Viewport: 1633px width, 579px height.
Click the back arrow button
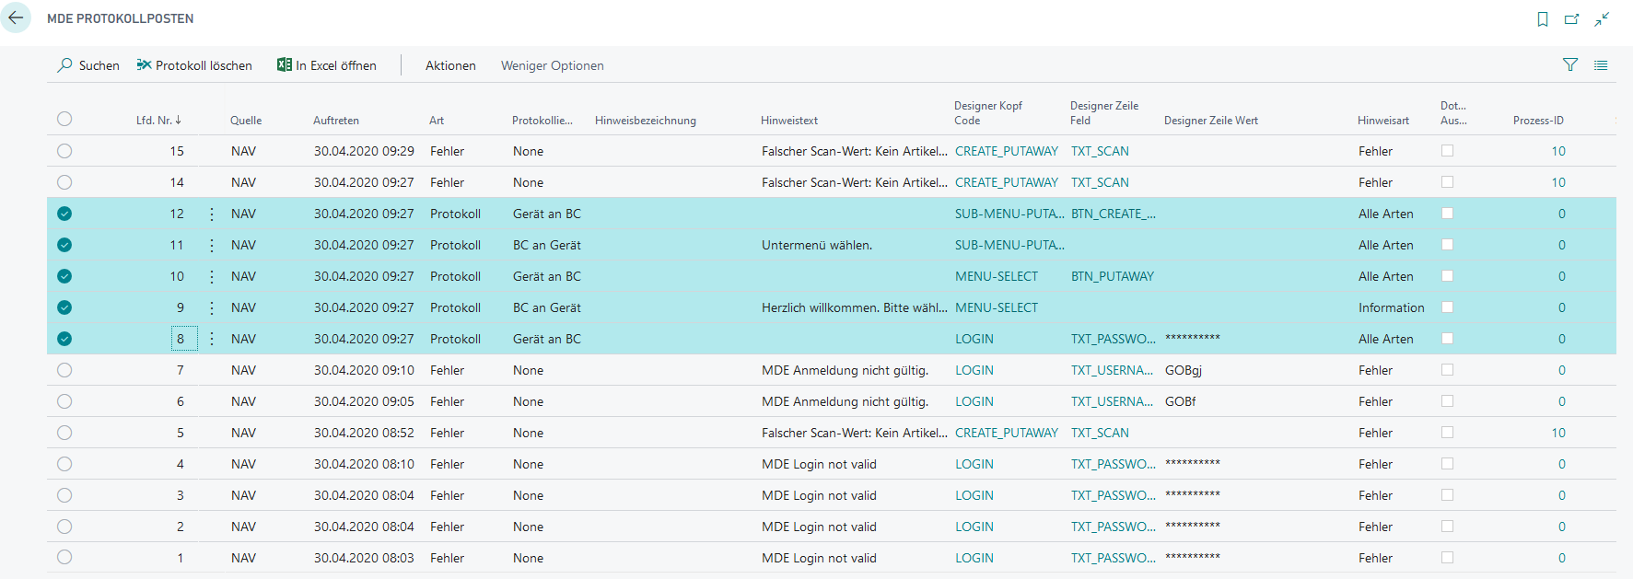click(16, 17)
